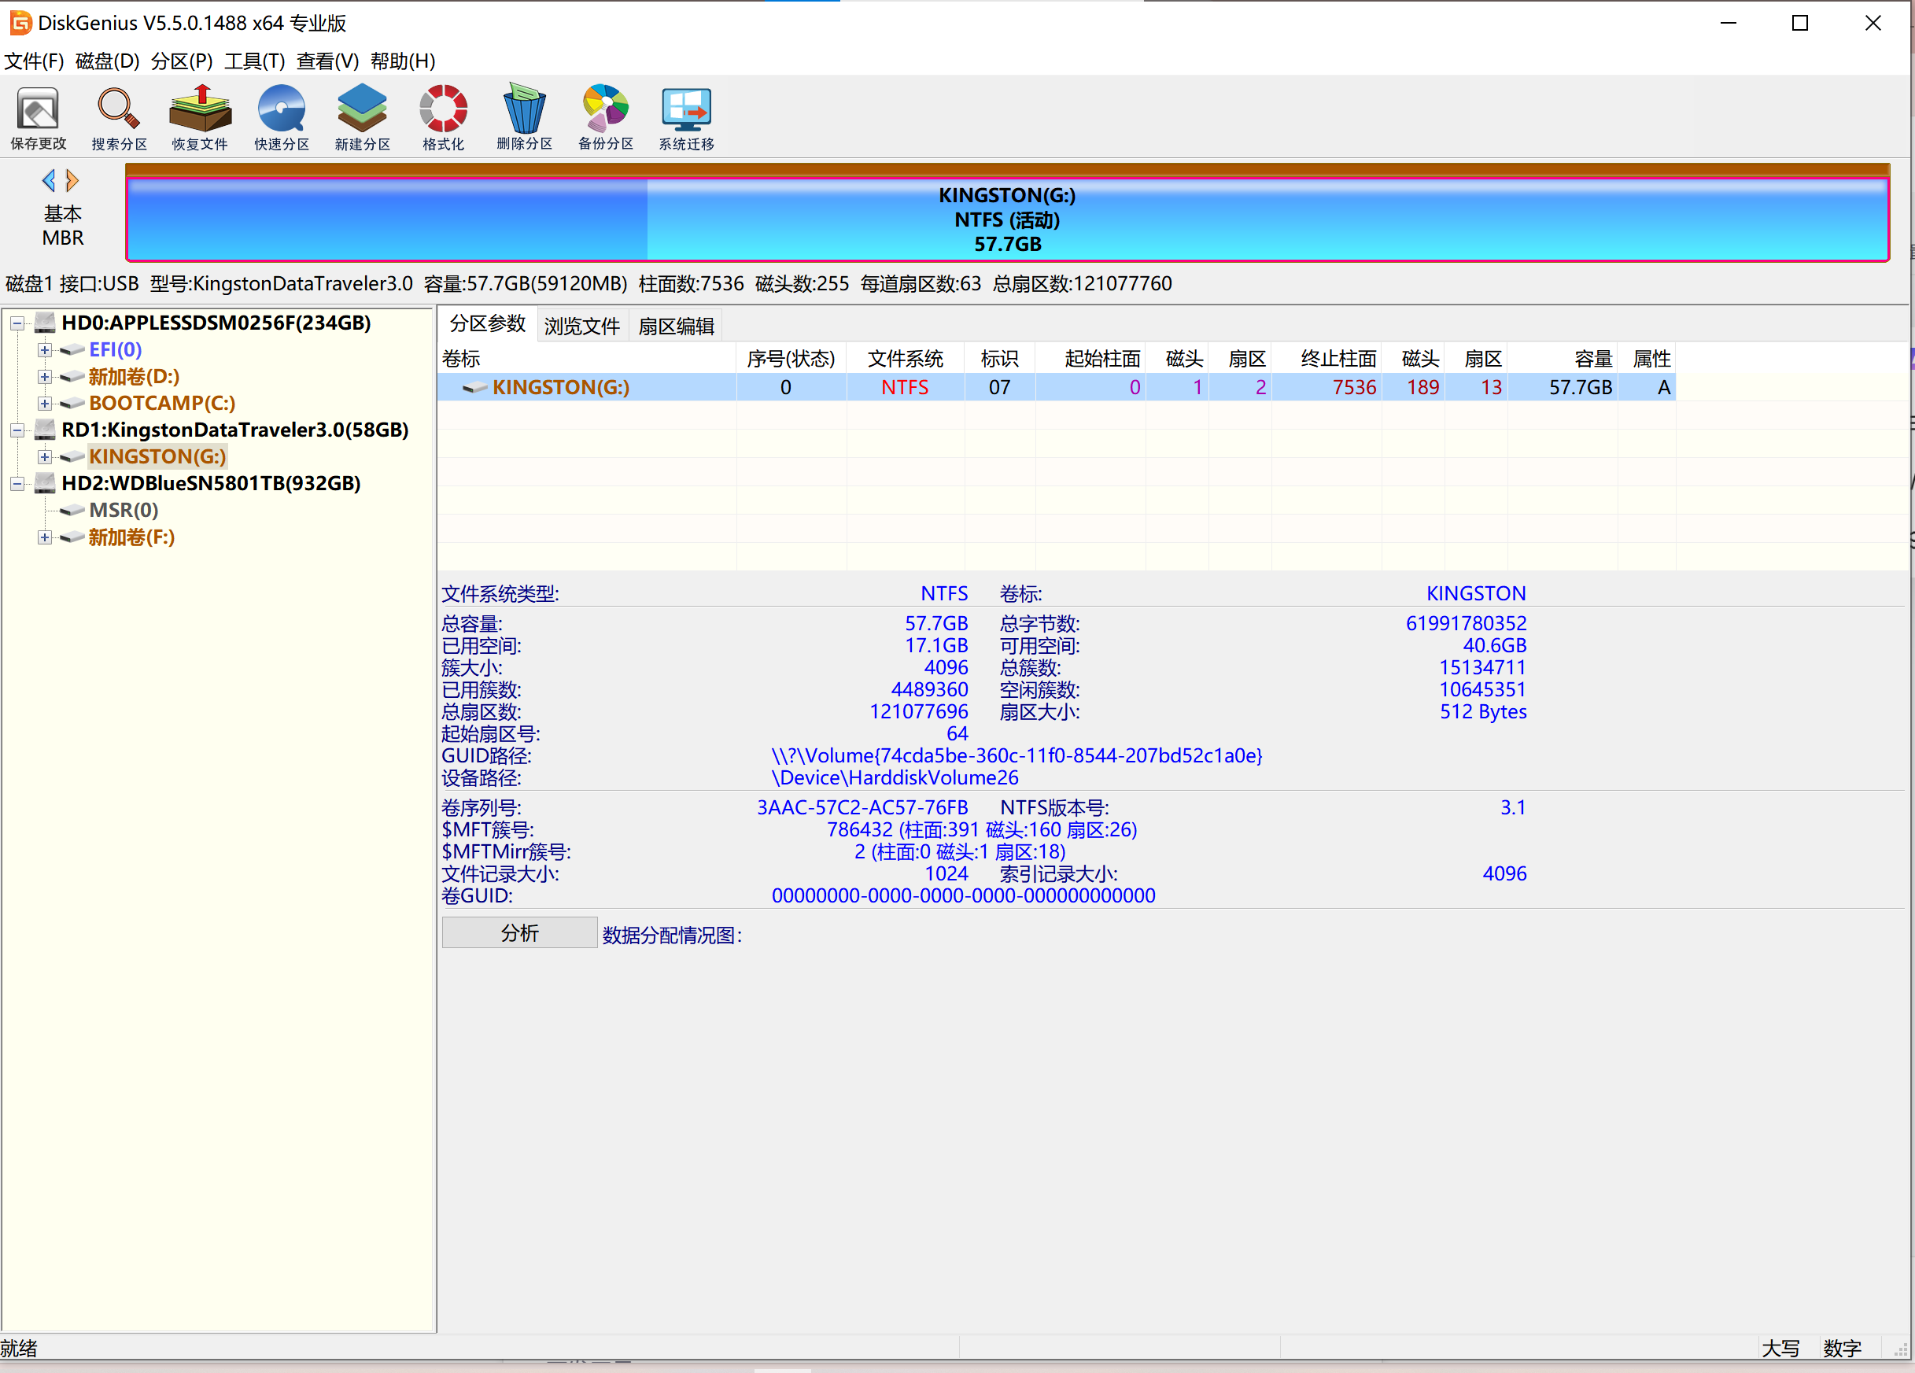This screenshot has width=1915, height=1373.
Task: Click the KINGSTON(G:) partition bar graphic
Action: pyautogui.click(x=1006, y=220)
